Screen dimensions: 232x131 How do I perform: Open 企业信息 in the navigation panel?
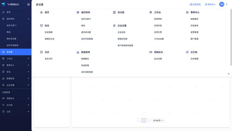click(121, 32)
